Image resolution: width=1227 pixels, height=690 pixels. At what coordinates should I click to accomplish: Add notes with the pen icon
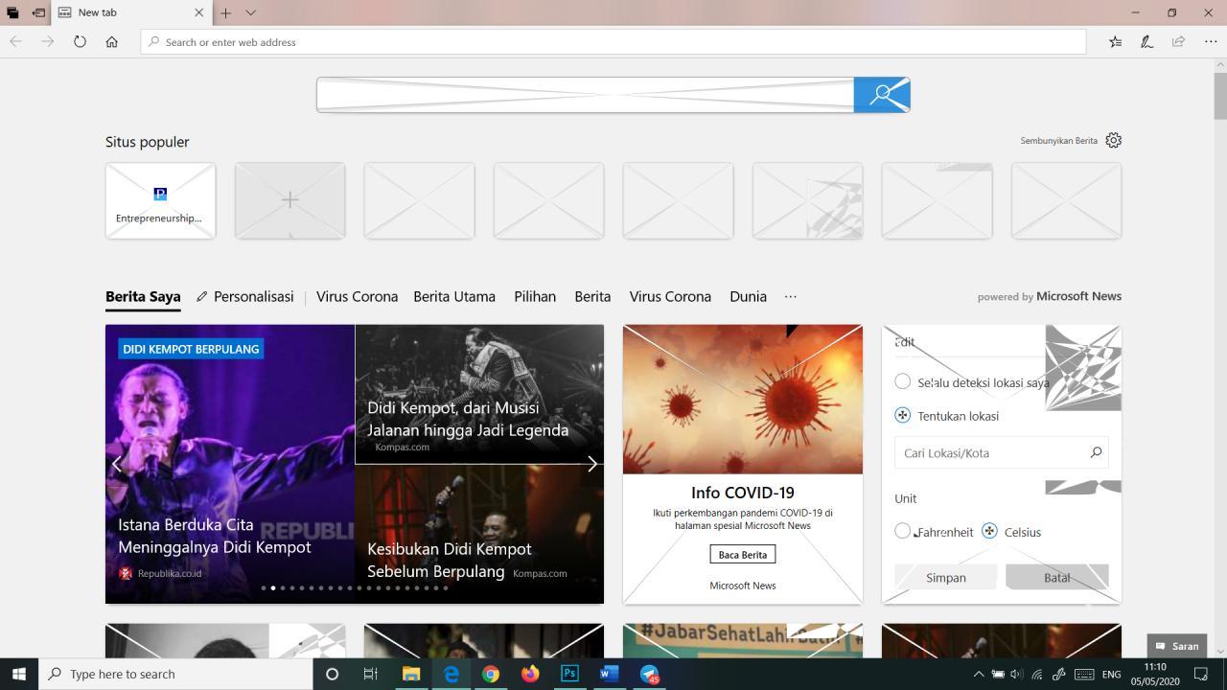click(1146, 42)
